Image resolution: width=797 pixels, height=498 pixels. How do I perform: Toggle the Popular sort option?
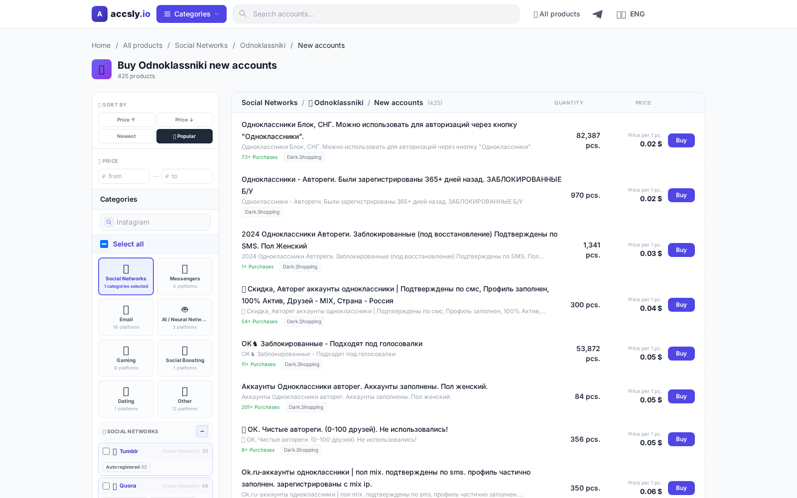[184, 136]
